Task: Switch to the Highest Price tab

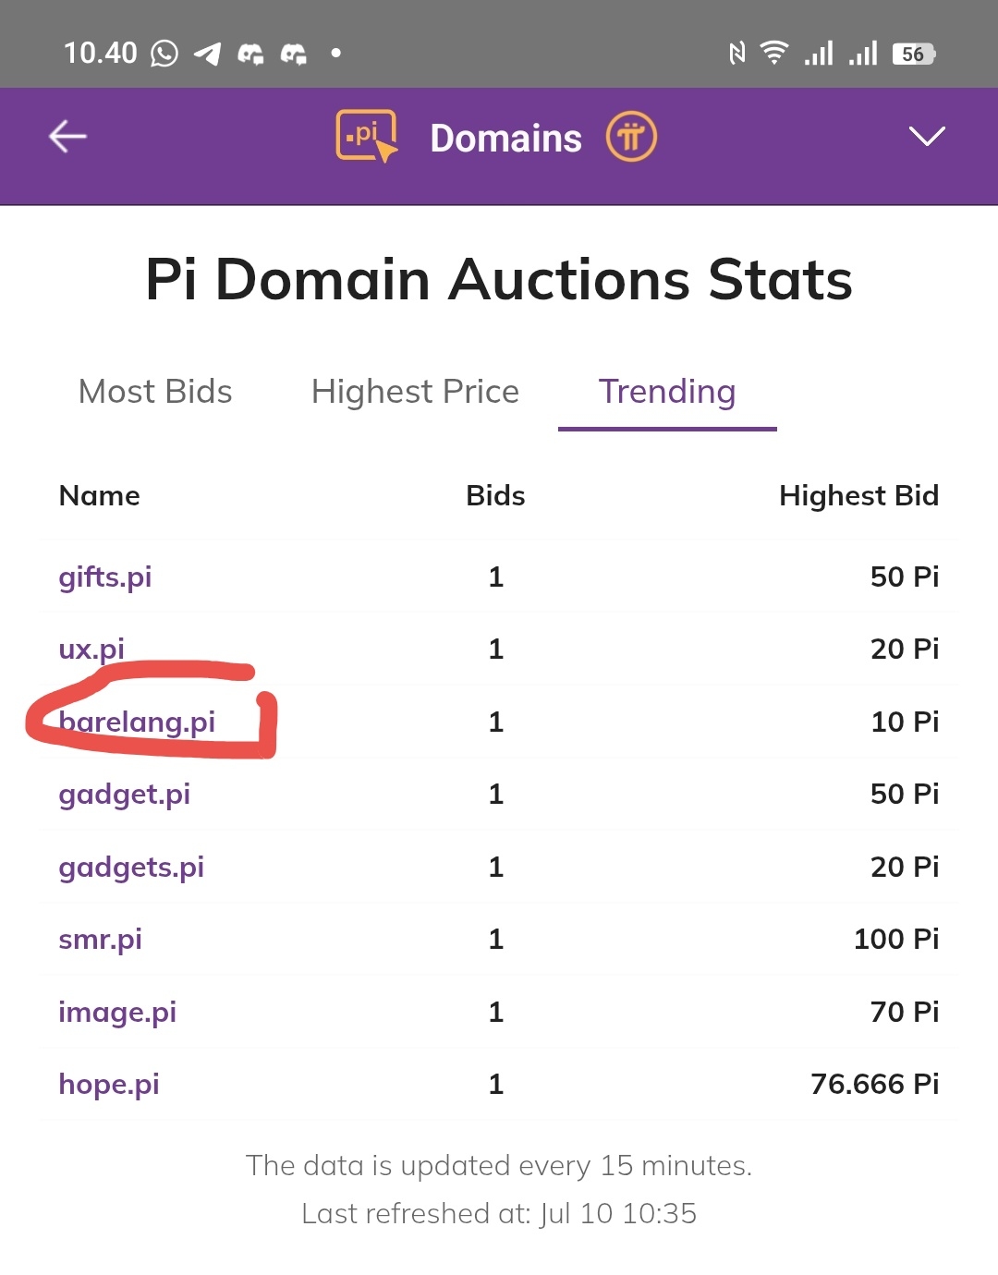Action: [415, 392]
